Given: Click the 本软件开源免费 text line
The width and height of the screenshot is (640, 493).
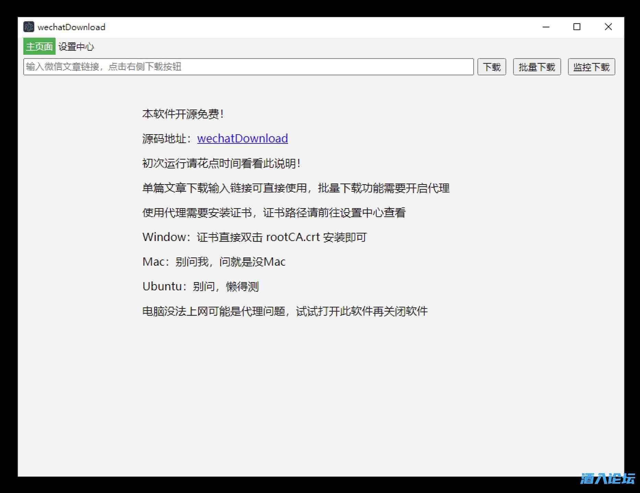Looking at the screenshot, I should [x=183, y=114].
